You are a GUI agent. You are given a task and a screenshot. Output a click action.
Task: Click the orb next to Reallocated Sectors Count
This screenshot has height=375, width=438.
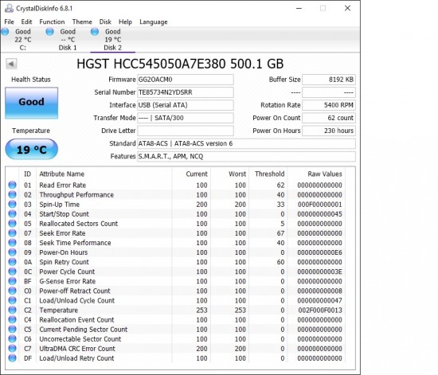12,224
